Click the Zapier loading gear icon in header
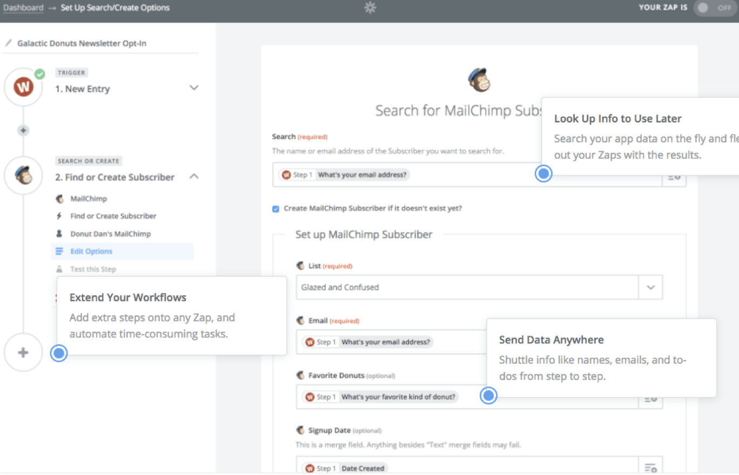Viewport: 739px width, 475px height. coord(370,8)
